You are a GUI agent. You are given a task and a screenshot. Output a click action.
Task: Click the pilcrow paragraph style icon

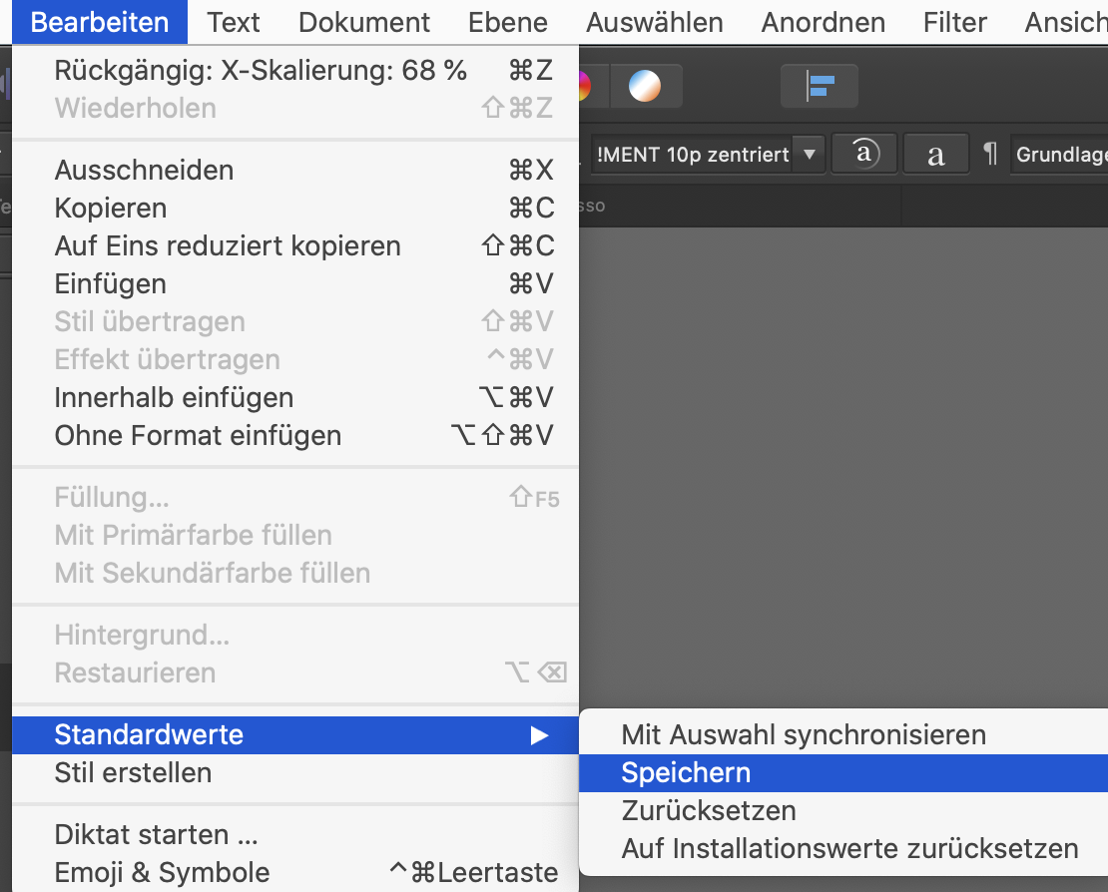coord(990,154)
